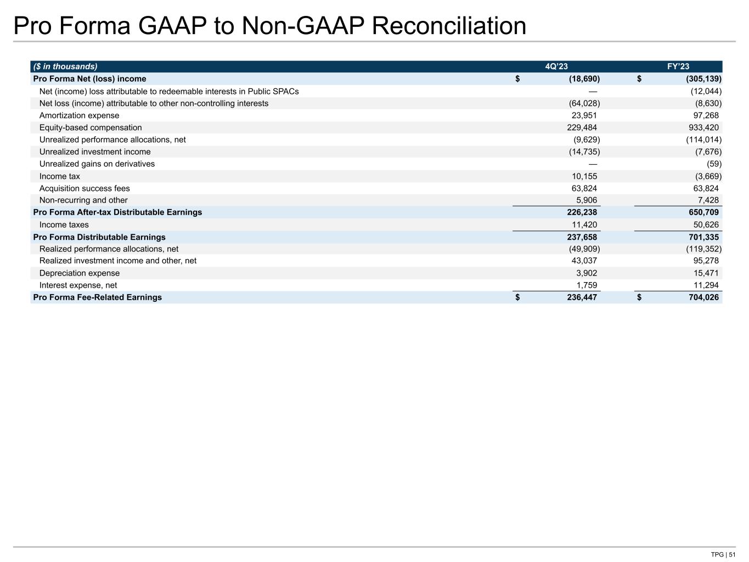Click the slide title Pro Forma GAAP to Non-GAAP Reconciliation
749x562 pixels.
point(269,26)
